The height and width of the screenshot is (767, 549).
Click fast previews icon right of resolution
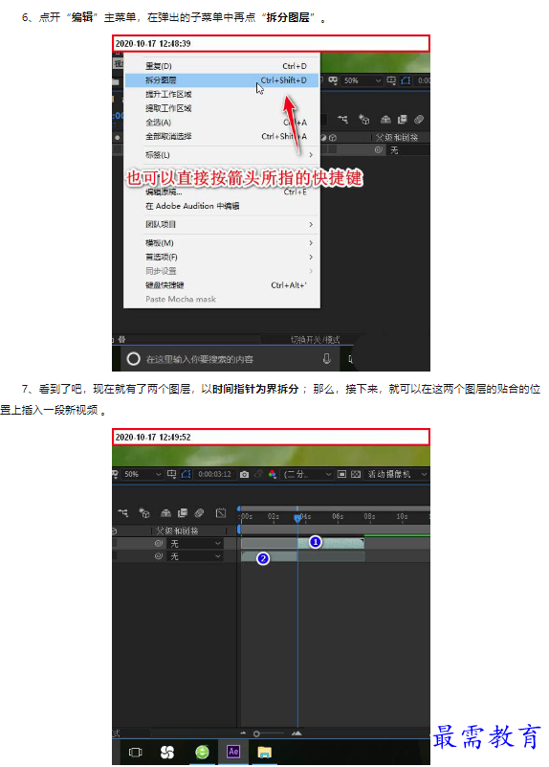pyautogui.click(x=341, y=474)
